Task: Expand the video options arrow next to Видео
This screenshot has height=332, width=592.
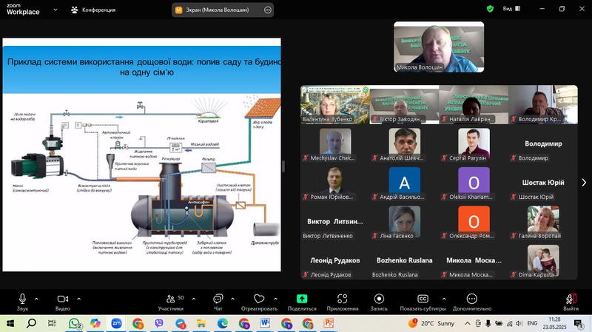Action: coord(78,299)
